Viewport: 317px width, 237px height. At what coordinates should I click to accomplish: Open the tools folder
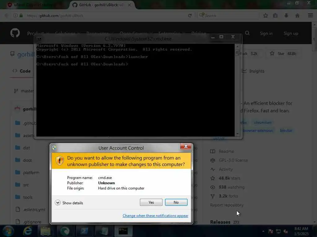pos(28,197)
